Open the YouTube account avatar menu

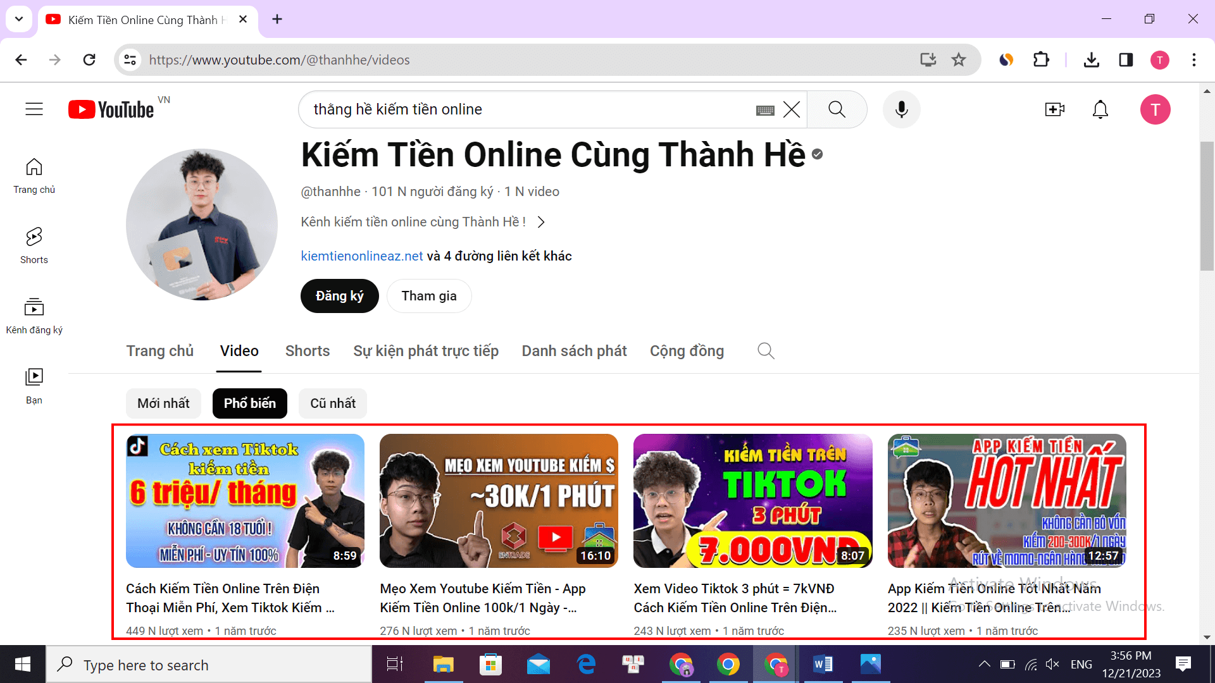(x=1155, y=109)
